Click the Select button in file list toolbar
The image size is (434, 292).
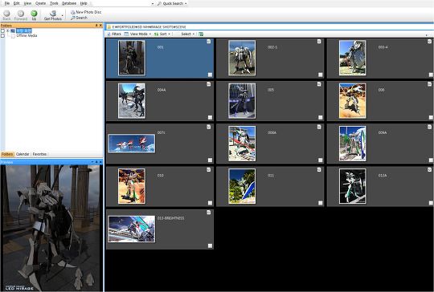(x=186, y=34)
